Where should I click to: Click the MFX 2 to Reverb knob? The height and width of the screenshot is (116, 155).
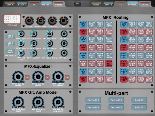(x=34, y=44)
